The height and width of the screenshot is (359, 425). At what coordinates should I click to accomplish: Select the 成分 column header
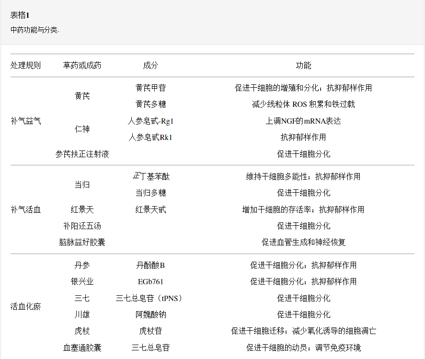point(151,65)
